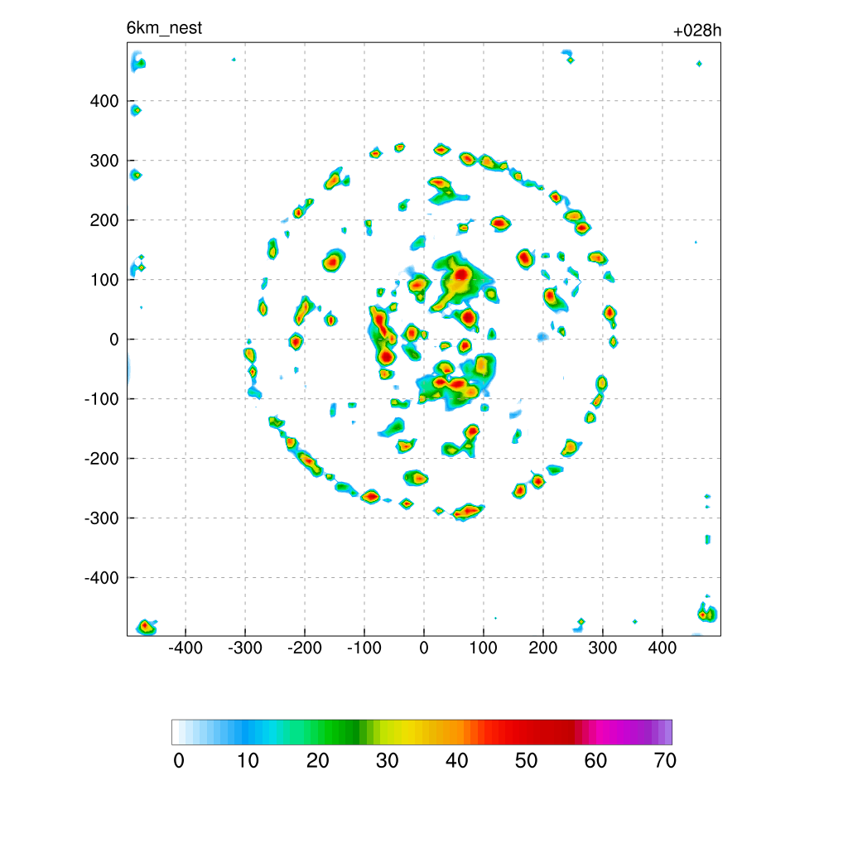The height and width of the screenshot is (848, 848).
Task: Click the colorbar label 60
Action: 595,761
